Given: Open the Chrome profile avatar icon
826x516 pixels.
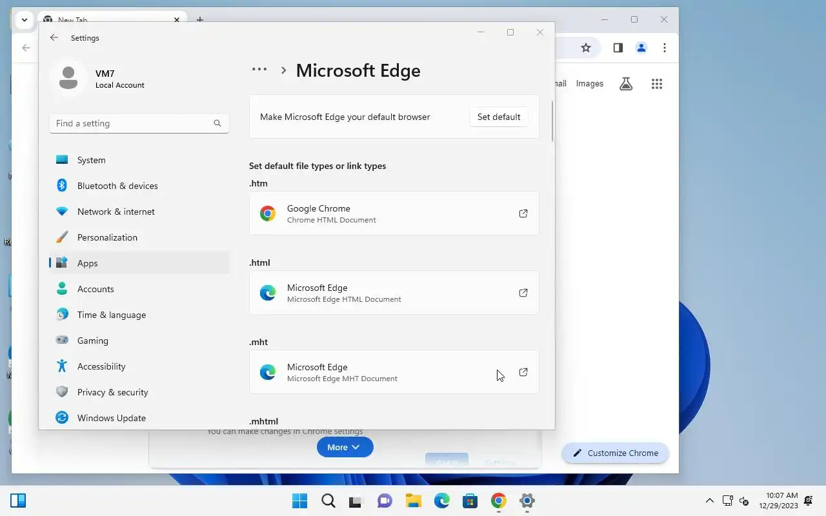Looking at the screenshot, I should pyautogui.click(x=641, y=48).
